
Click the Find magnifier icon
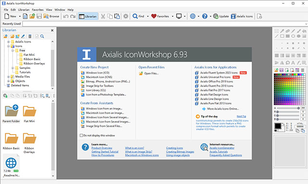coord(135,16)
